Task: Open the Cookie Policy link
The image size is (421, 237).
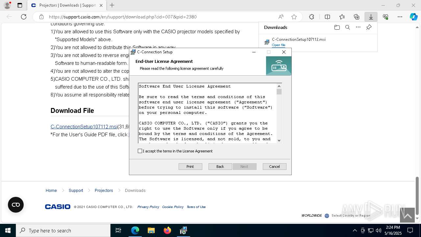Action: [x=173, y=207]
